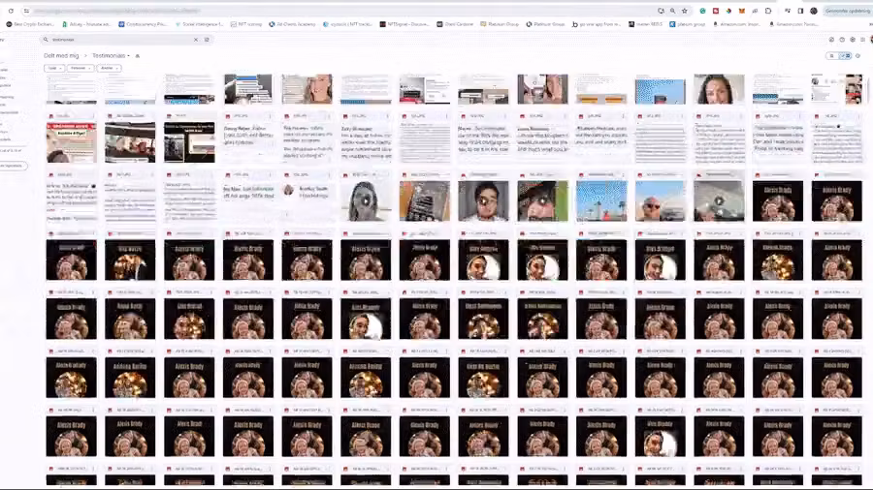Open the Google apps grid icon
Image resolution: width=873 pixels, height=490 pixels.
click(x=862, y=40)
